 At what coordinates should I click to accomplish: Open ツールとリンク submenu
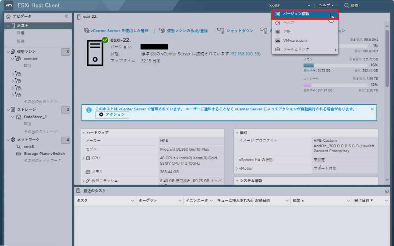[x=305, y=49]
